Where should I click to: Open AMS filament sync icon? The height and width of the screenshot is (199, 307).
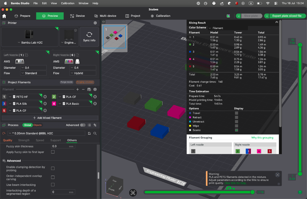[x=89, y=89]
